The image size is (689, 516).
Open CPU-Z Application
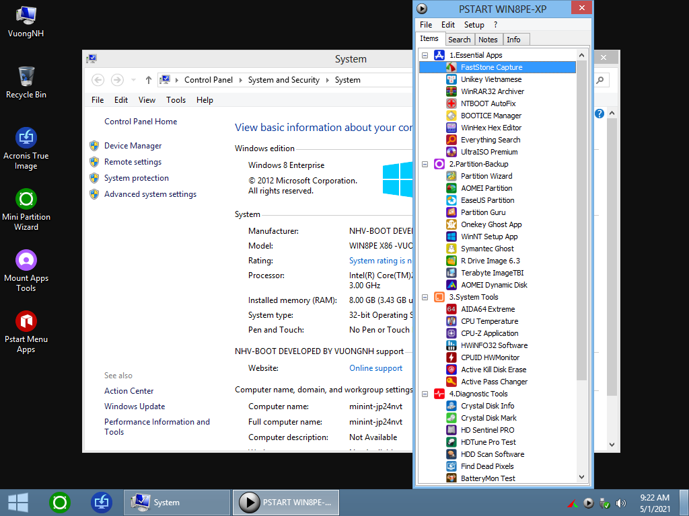(490, 333)
